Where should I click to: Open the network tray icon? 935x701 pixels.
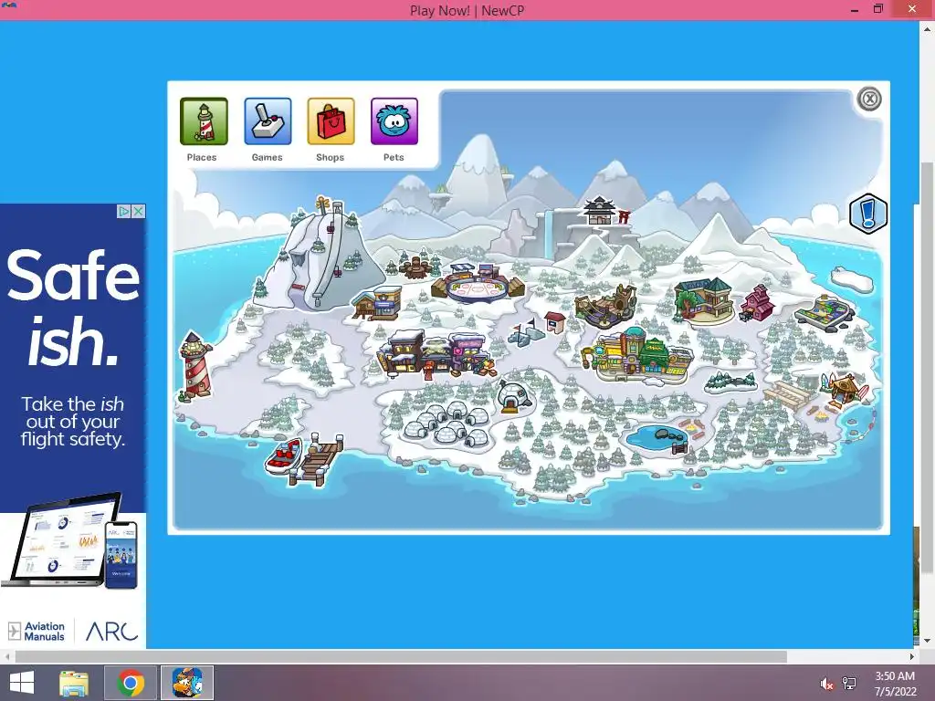[x=849, y=683]
